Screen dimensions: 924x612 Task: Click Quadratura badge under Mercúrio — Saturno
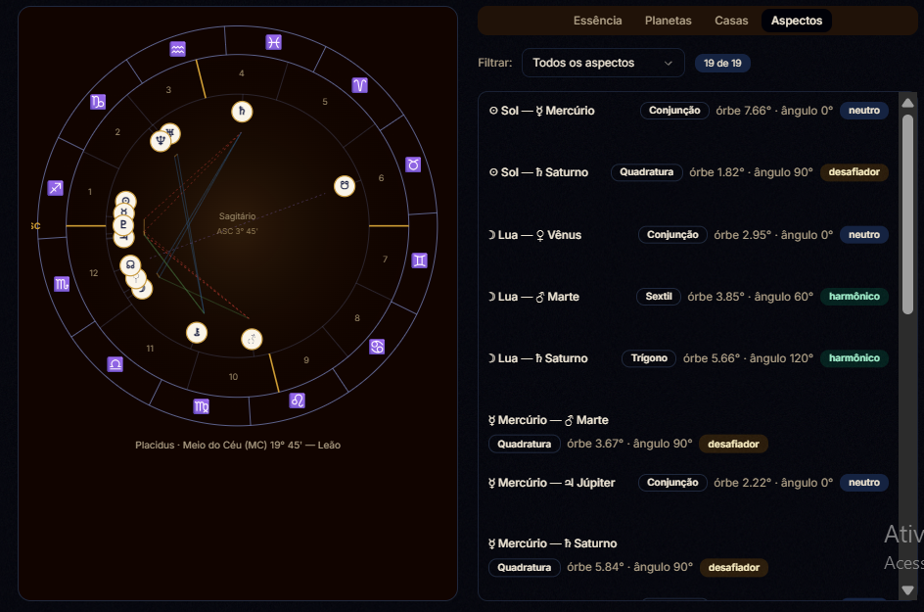(524, 567)
